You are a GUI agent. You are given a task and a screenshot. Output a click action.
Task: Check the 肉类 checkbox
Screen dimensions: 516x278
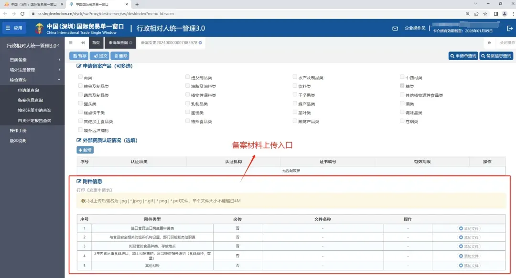click(x=80, y=77)
